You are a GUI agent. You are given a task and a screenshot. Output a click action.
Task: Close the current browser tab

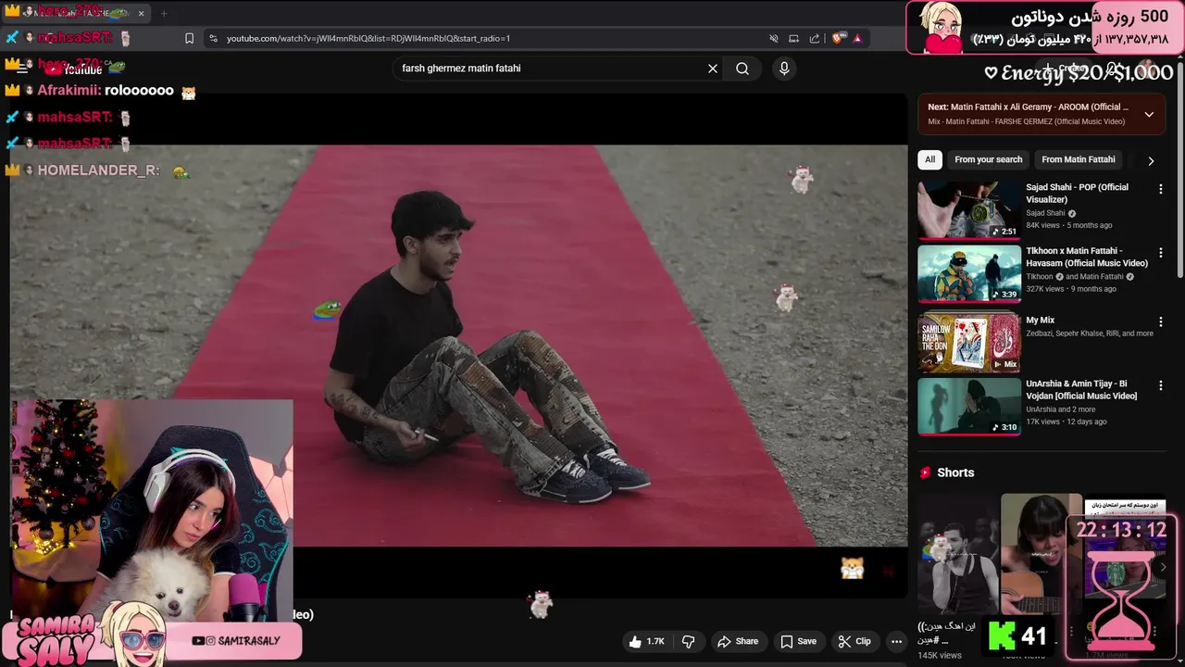142,13
